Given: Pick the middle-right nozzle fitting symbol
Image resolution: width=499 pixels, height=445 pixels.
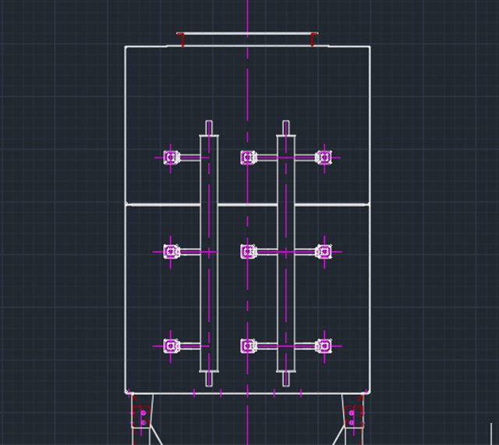Looking at the screenshot, I should pos(324,252).
